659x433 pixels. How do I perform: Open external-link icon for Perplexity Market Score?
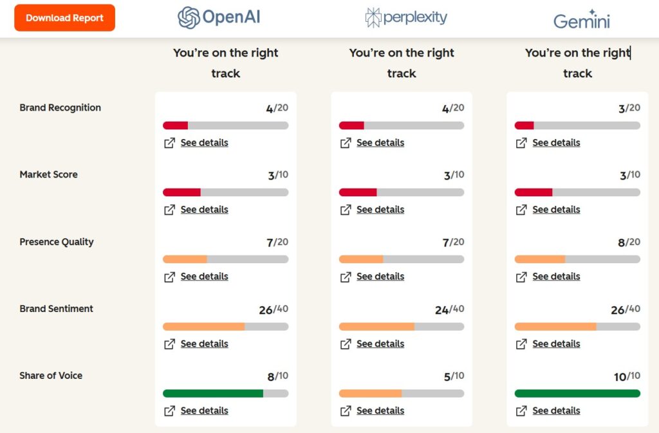[346, 210]
